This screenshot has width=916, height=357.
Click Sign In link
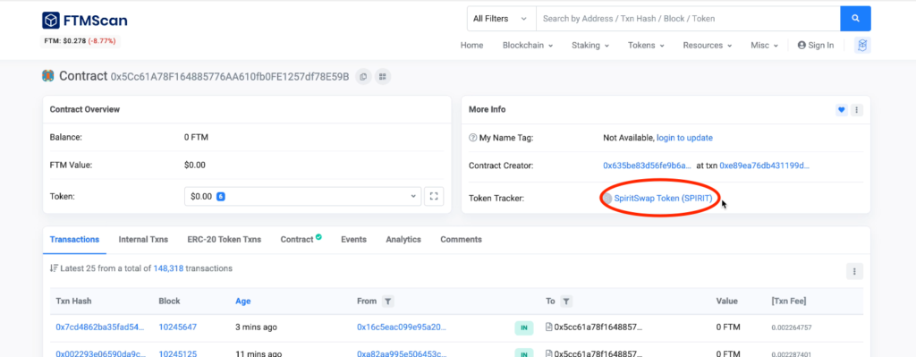point(816,45)
